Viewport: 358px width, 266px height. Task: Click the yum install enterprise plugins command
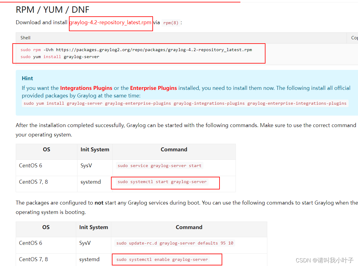185,103
